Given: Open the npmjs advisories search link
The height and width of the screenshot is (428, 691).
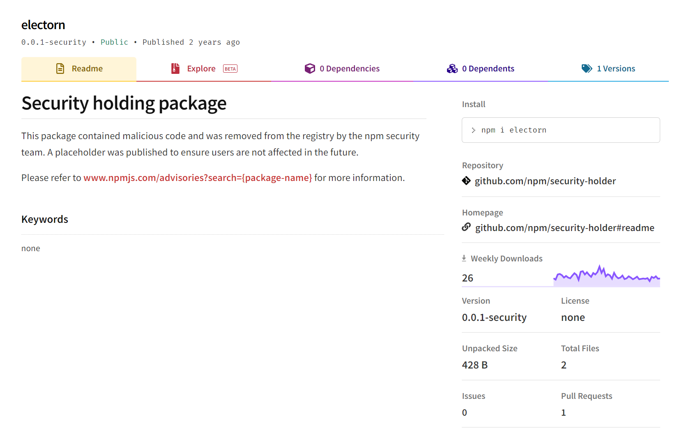Looking at the screenshot, I should (198, 178).
